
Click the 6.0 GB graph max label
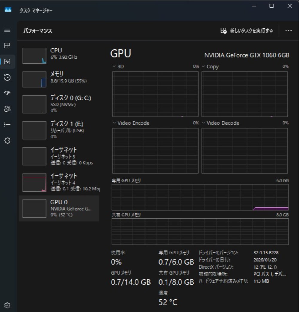click(282, 180)
